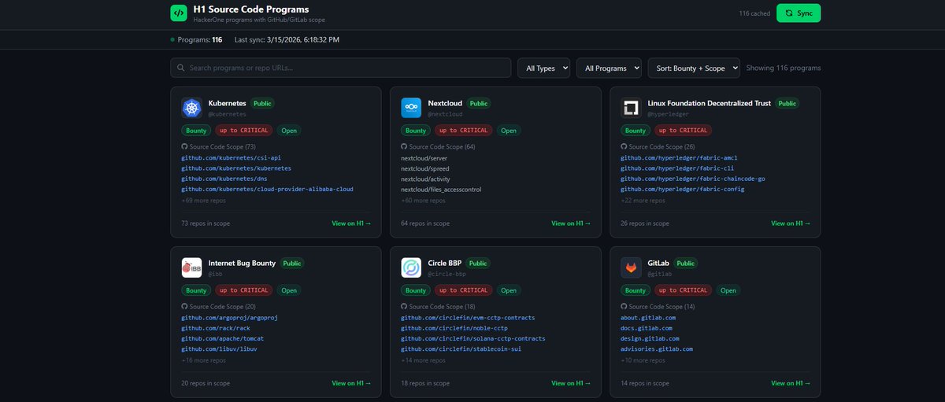Click the search magnifier icon
This screenshot has height=402, width=945.
coord(181,68)
